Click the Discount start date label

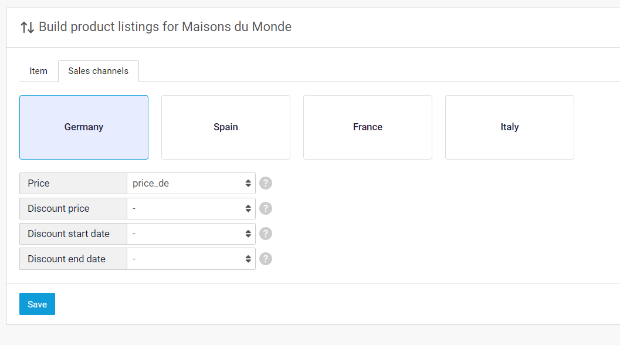pyautogui.click(x=69, y=234)
